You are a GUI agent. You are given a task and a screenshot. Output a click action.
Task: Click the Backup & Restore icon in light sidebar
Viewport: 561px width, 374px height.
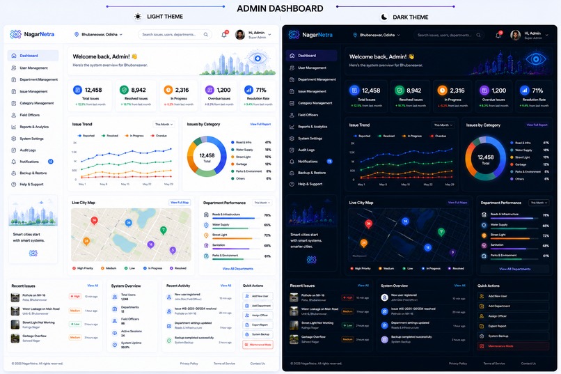click(x=14, y=173)
